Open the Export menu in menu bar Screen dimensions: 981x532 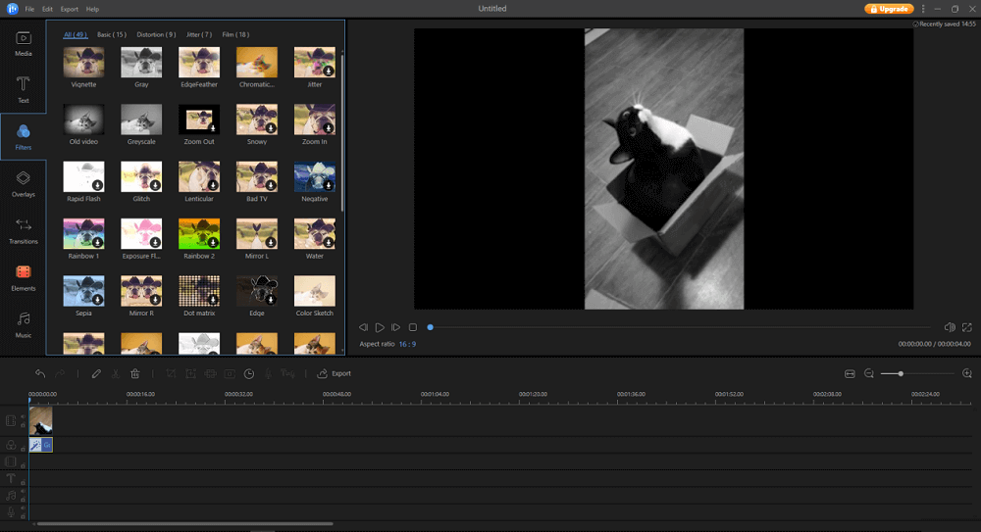pos(69,9)
